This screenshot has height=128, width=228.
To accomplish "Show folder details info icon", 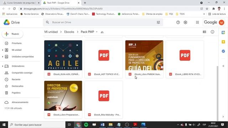I will tap(212, 32).
